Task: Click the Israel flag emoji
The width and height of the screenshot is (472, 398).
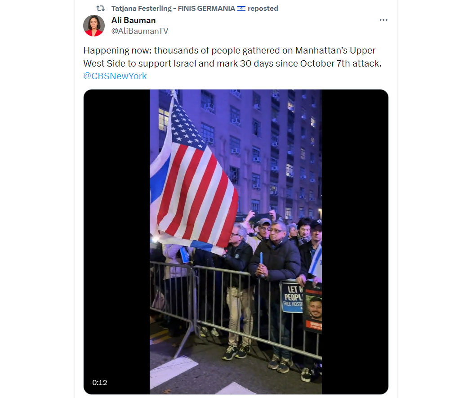Action: [241, 9]
